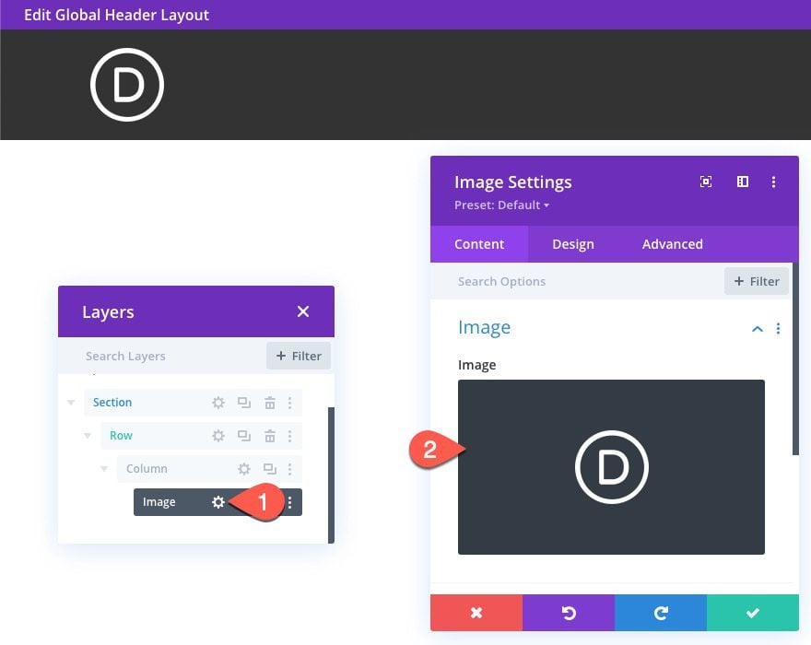The width and height of the screenshot is (811, 645).
Task: Click the Section layer settings gear
Action: point(218,403)
